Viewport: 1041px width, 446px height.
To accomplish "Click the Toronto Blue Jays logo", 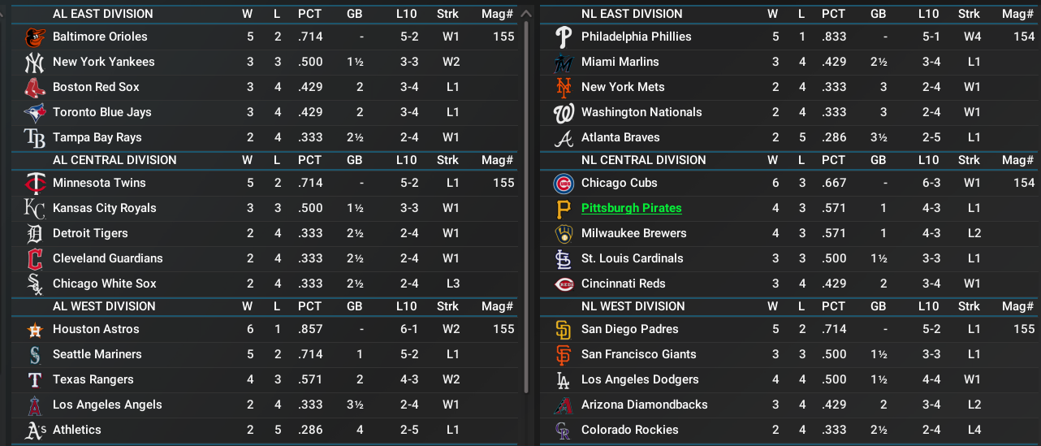I will (x=35, y=112).
